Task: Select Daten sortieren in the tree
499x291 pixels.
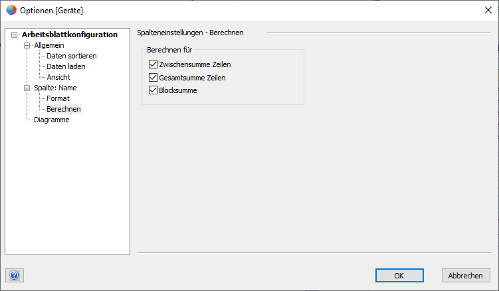Action: tap(71, 56)
